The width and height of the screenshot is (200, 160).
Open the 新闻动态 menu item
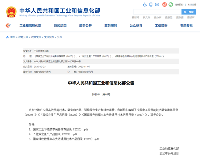60,26
